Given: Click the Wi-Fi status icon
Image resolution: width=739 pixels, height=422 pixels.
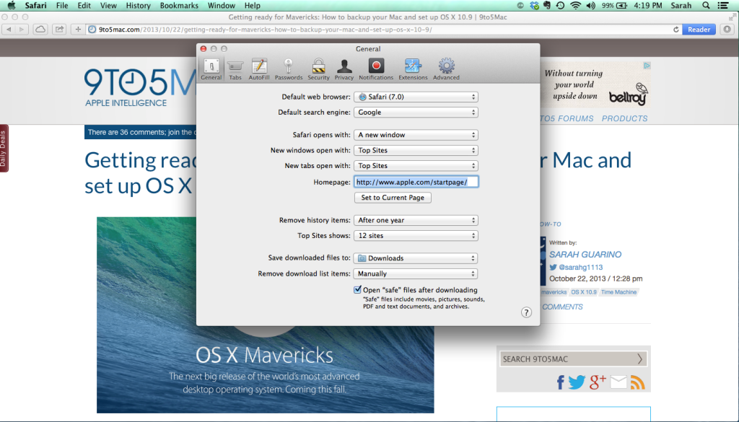Looking at the screenshot, I should pyautogui.click(x=575, y=6).
